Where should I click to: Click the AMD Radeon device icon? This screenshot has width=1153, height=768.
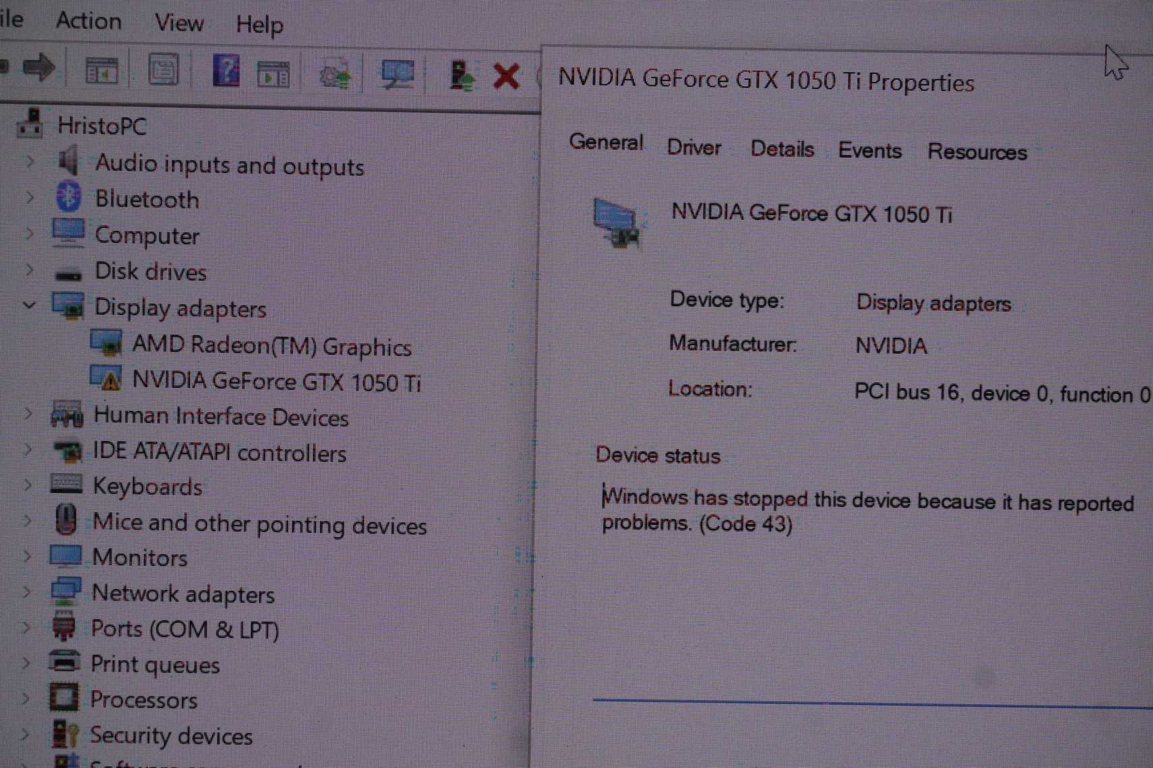click(106, 342)
